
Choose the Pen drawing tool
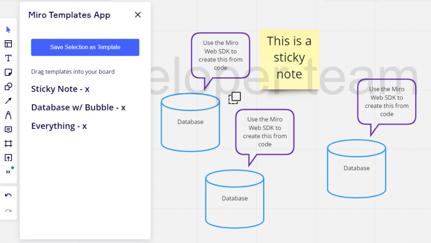(x=8, y=115)
